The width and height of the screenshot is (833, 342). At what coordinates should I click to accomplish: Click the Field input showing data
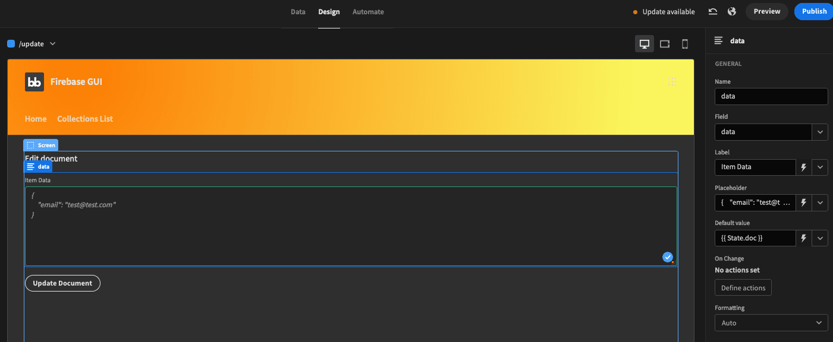[763, 132]
